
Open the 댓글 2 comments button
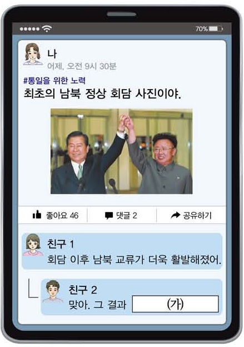point(122,216)
